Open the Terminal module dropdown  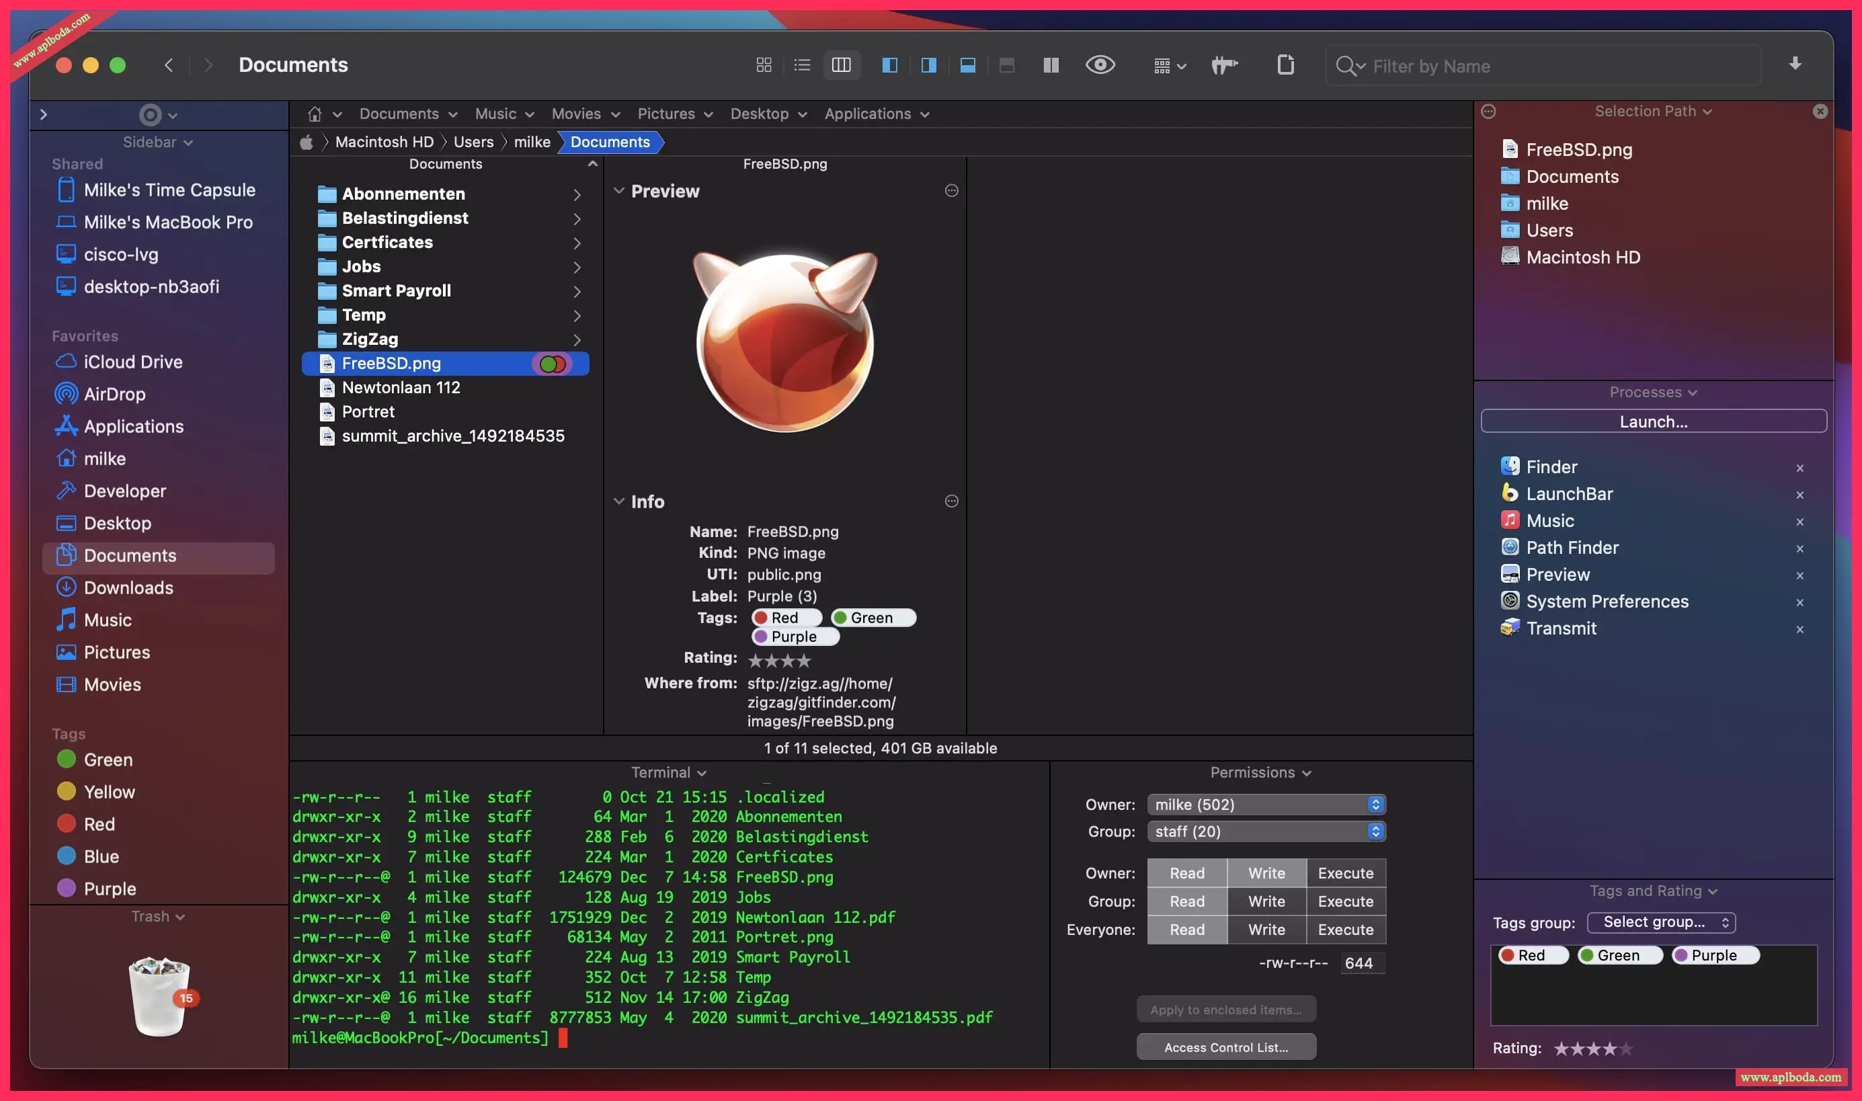click(668, 773)
